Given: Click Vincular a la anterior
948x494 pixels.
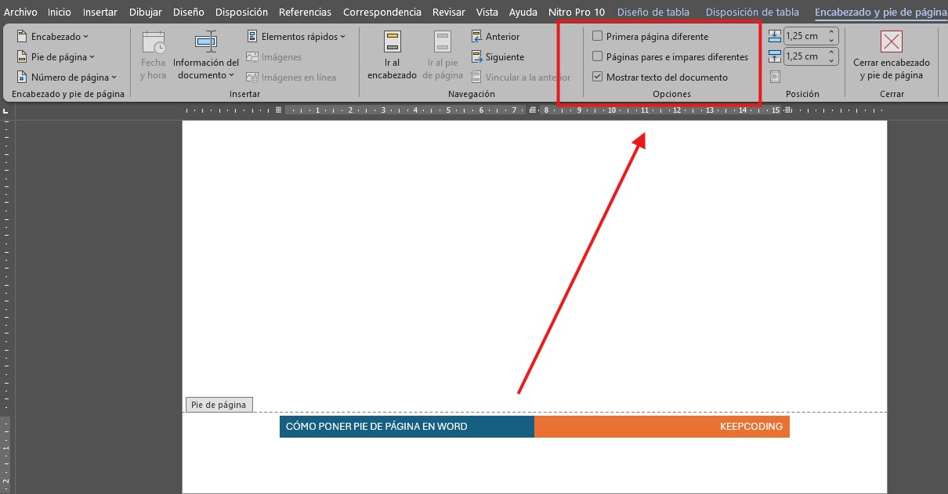Looking at the screenshot, I should (x=521, y=77).
